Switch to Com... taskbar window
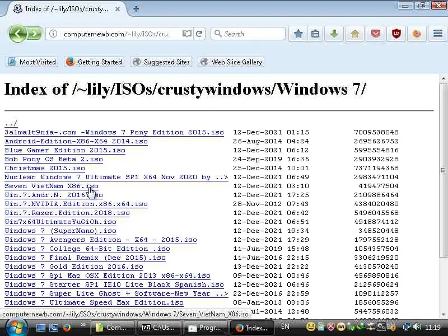 pyautogui.click(x=113, y=328)
